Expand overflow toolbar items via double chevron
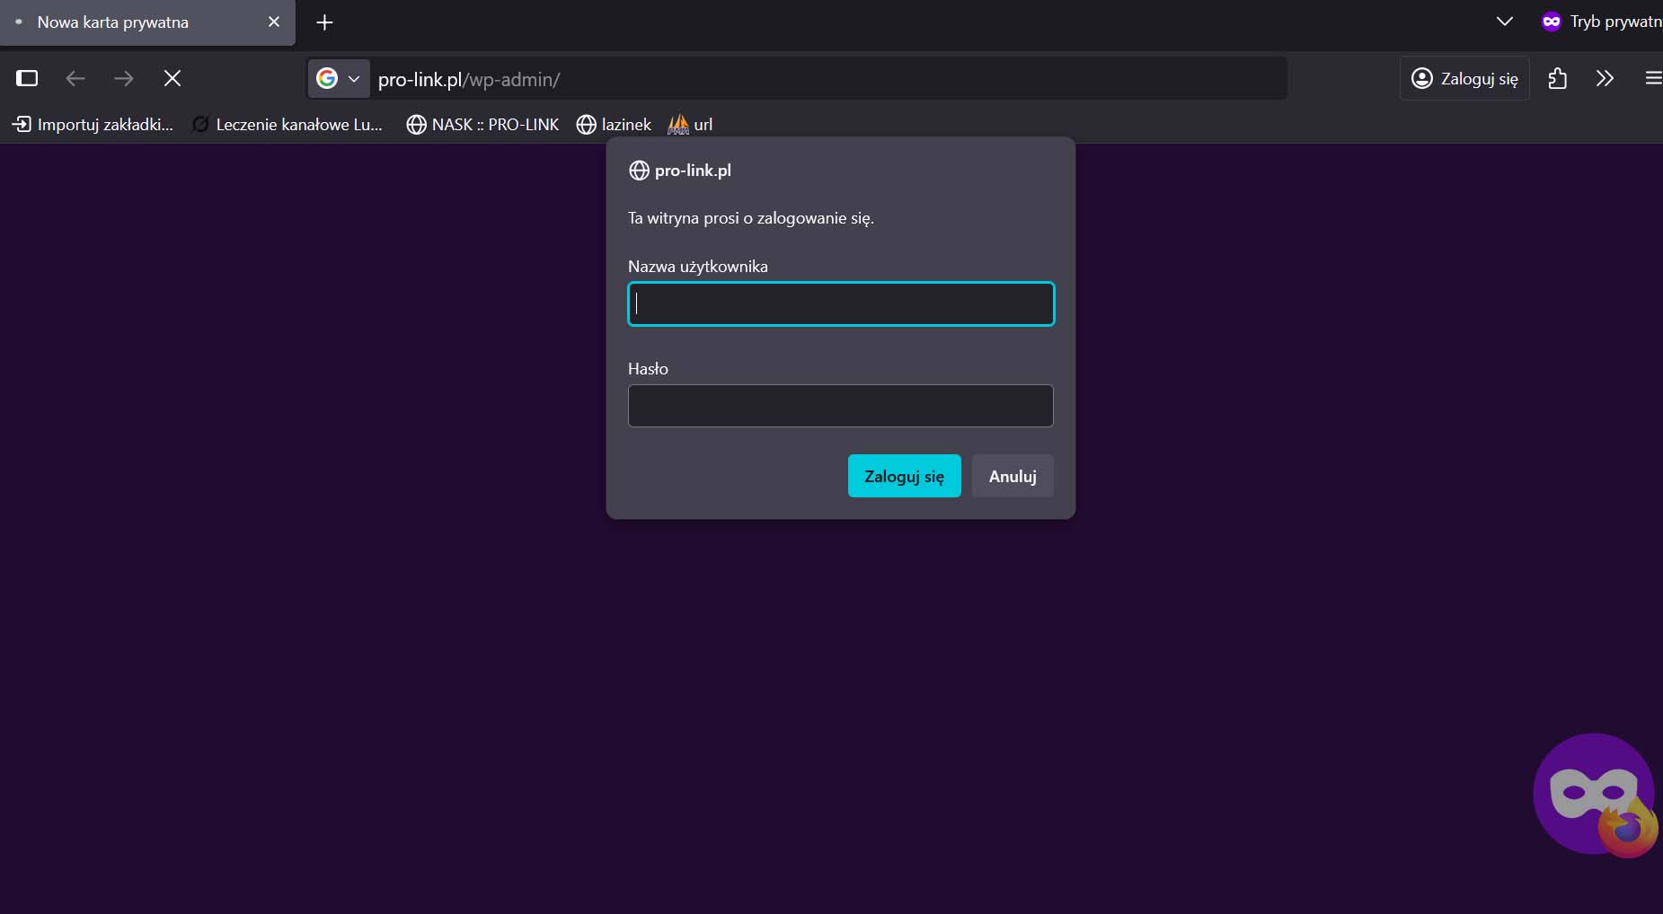Viewport: 1663px width, 914px height. pyautogui.click(x=1604, y=79)
